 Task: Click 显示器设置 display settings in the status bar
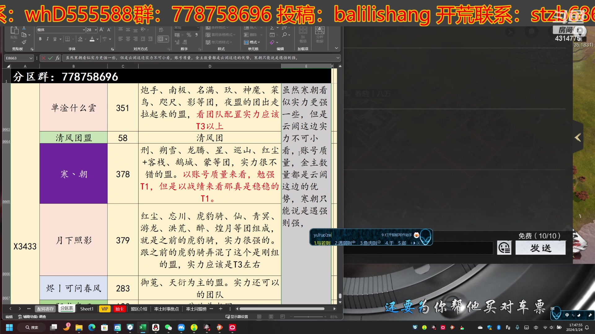pyautogui.click(x=237, y=317)
